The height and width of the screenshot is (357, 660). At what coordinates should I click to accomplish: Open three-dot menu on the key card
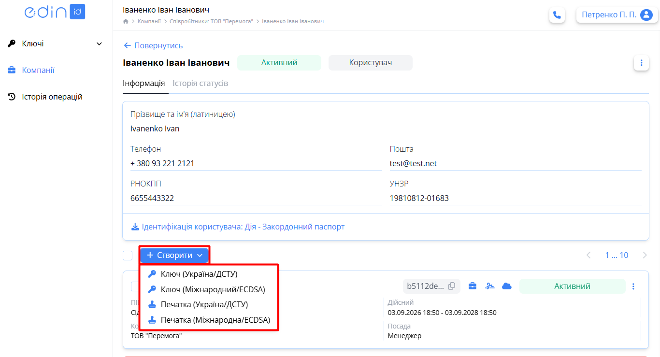click(633, 286)
